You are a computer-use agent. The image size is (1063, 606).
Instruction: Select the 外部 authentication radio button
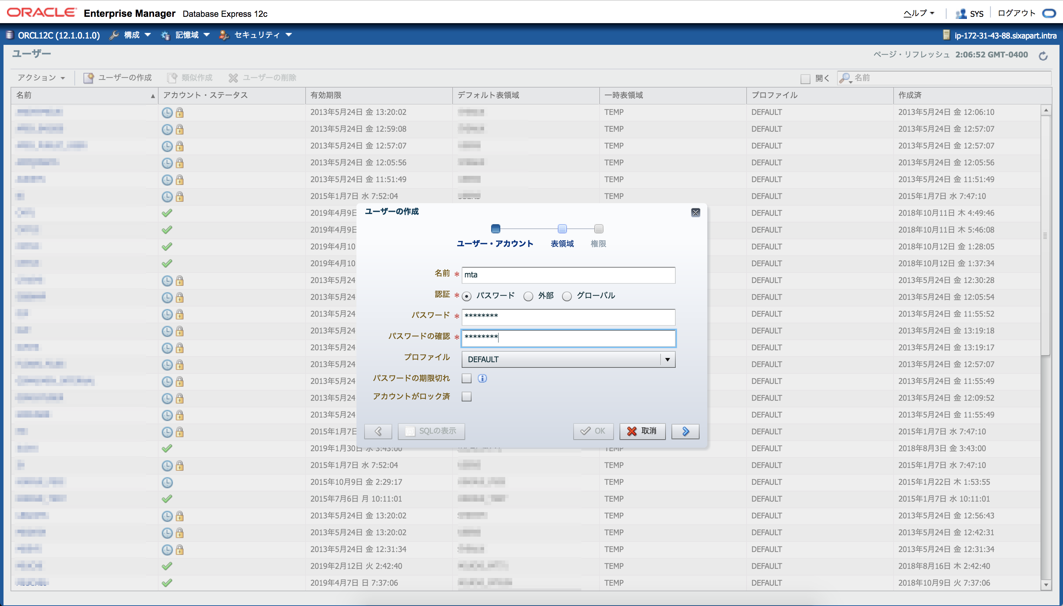[x=528, y=296]
